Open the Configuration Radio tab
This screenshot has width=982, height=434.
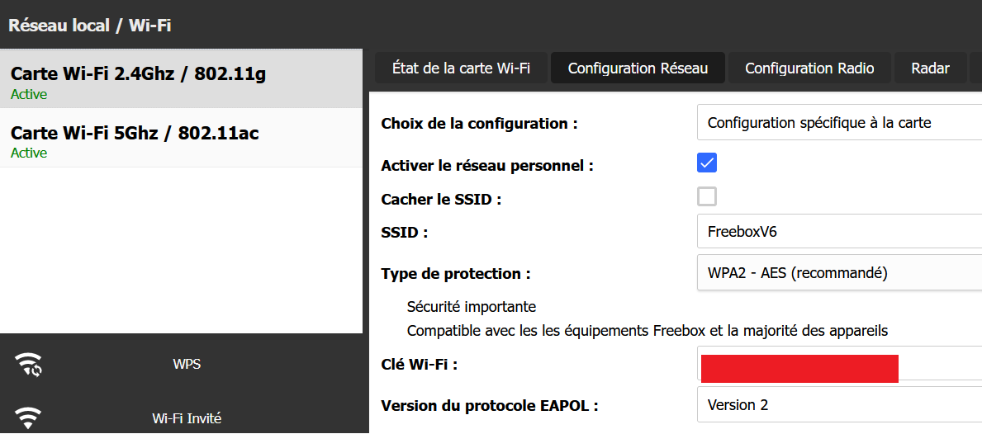(x=809, y=68)
